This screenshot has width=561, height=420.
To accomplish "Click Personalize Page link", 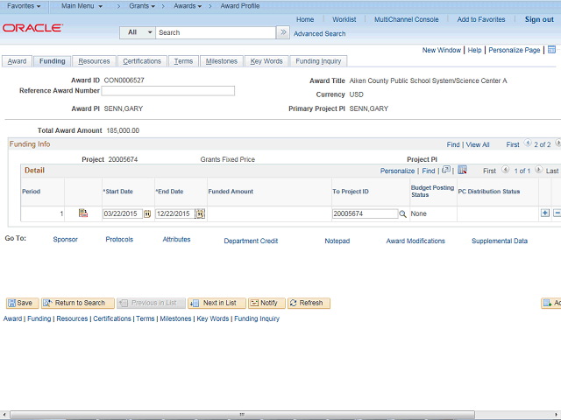I will [x=515, y=51].
